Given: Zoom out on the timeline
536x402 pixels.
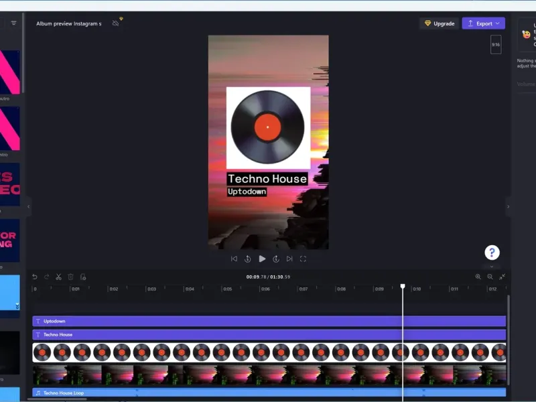Looking at the screenshot, I should pos(490,277).
